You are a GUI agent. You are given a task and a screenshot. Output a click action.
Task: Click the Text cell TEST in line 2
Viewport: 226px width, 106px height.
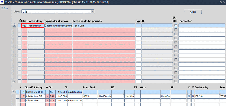pyautogui.click(x=223, y=96)
